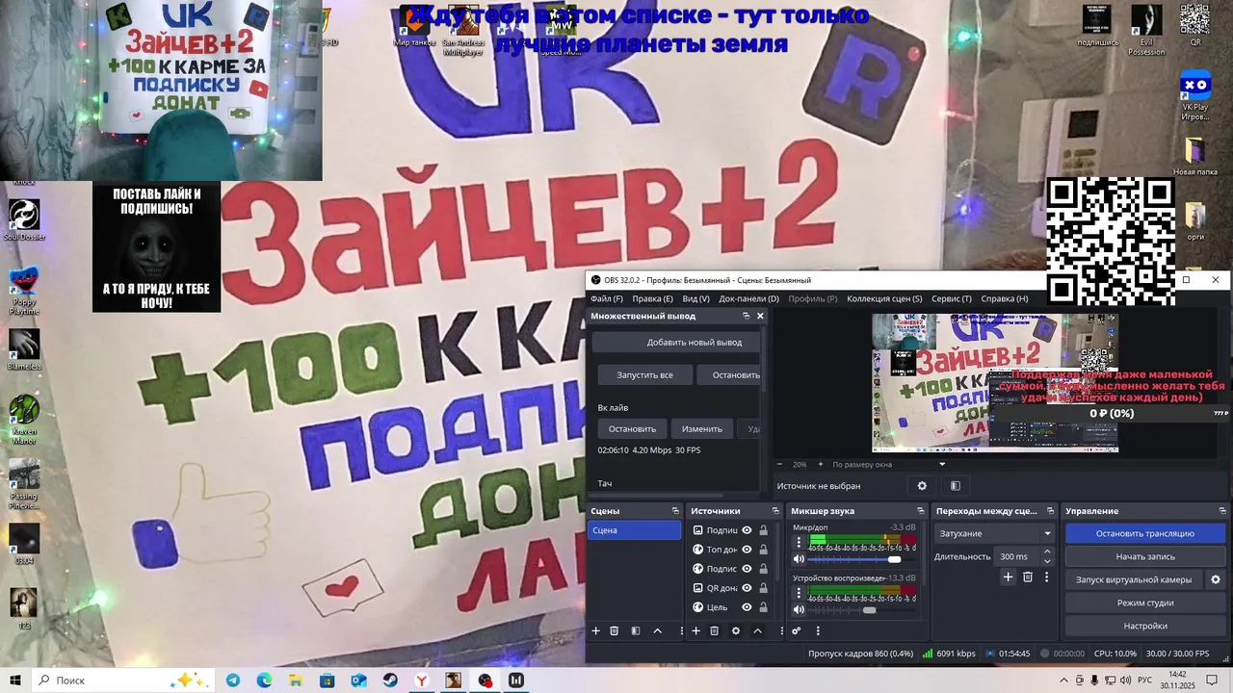1233x693 pixels.
Task: Hide the QR дона source
Action: (747, 588)
